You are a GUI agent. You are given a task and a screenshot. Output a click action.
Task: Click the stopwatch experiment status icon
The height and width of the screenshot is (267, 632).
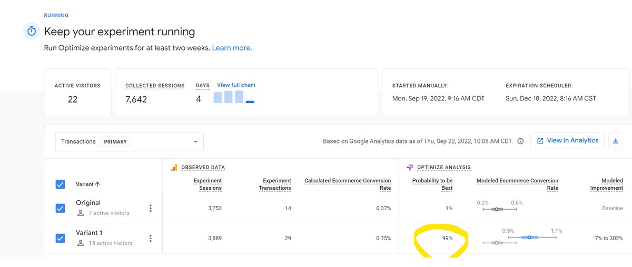31,32
